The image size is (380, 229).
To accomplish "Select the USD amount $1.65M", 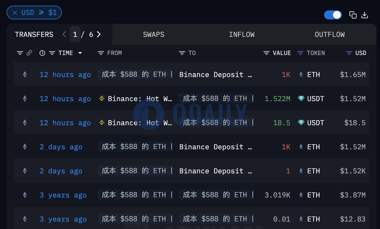I will 353,74.
